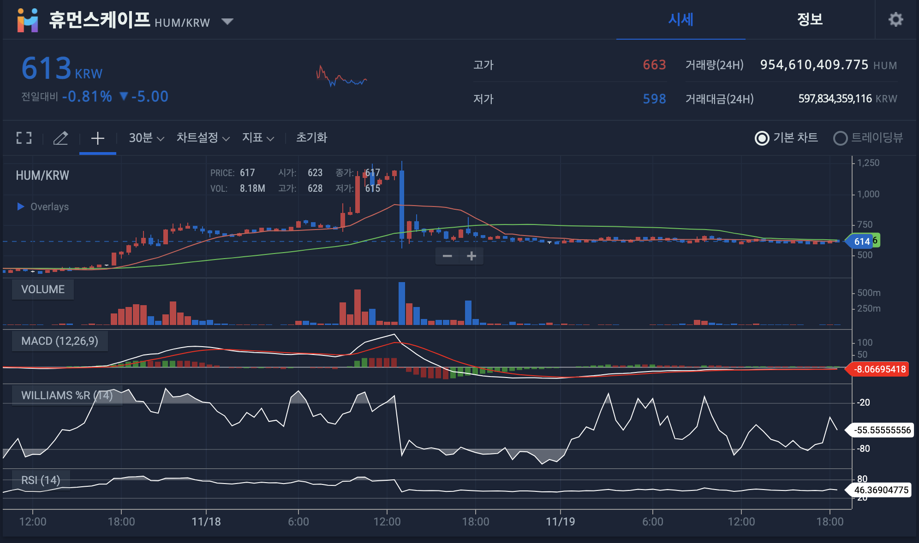Select the crosshair plus tool
This screenshot has width=919, height=543.
97,138
